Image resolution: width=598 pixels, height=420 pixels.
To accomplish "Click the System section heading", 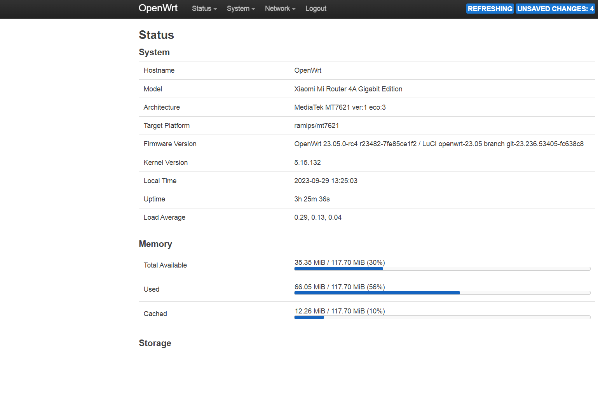I will tap(154, 52).
